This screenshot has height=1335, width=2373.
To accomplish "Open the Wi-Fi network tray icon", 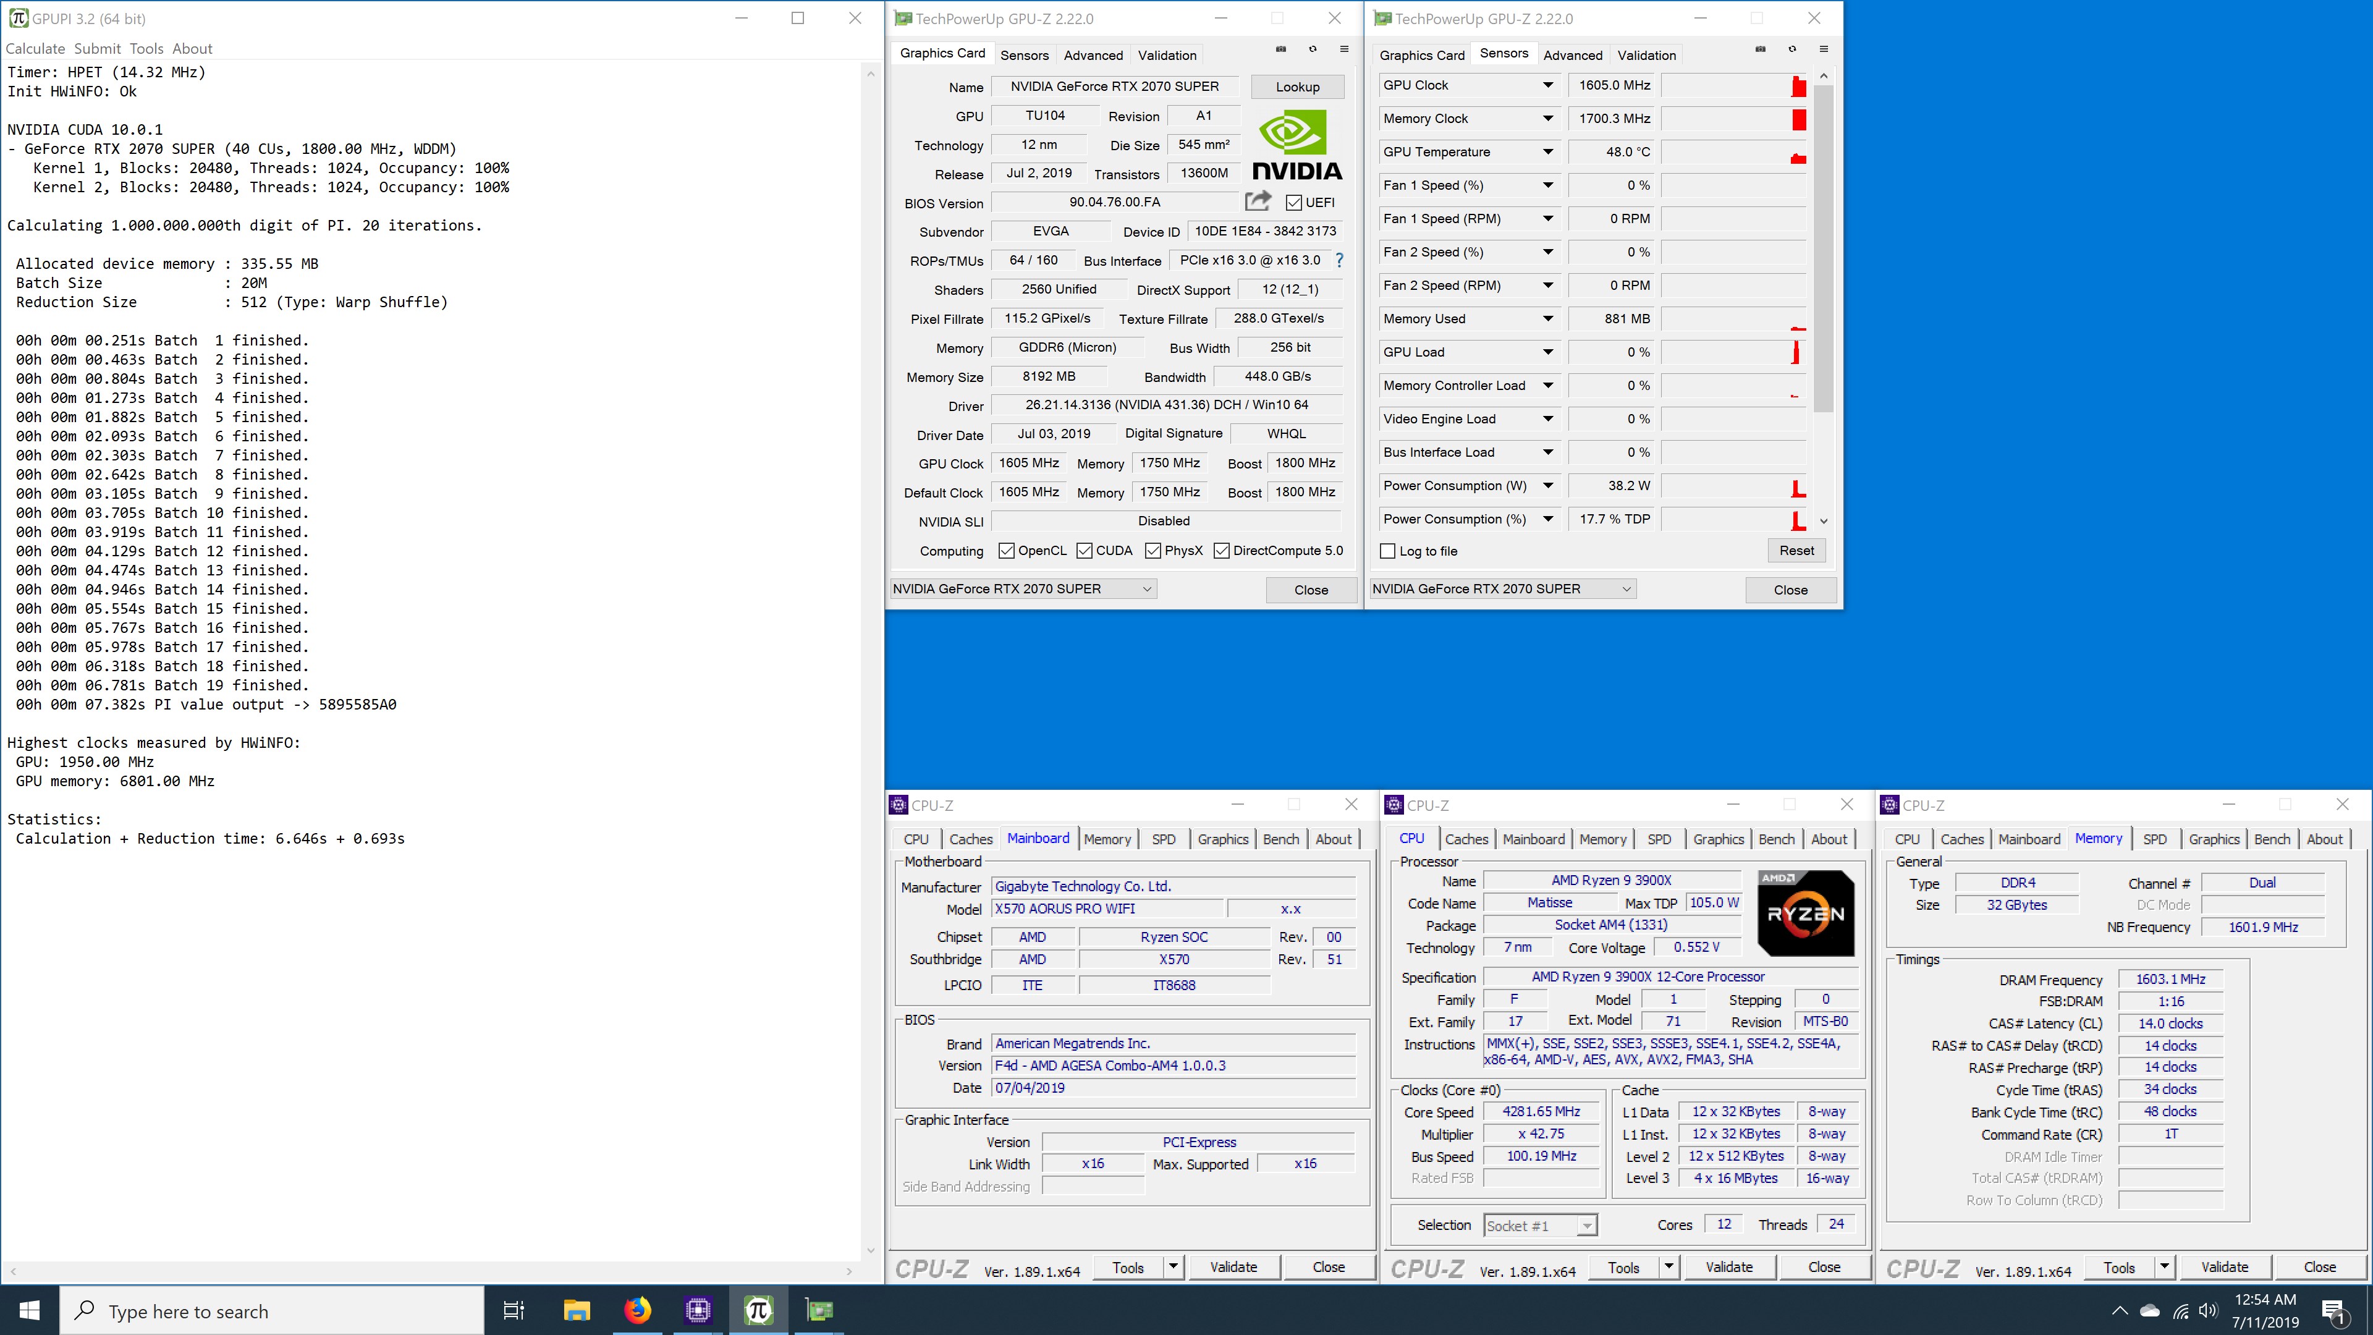I will click(x=2180, y=1311).
